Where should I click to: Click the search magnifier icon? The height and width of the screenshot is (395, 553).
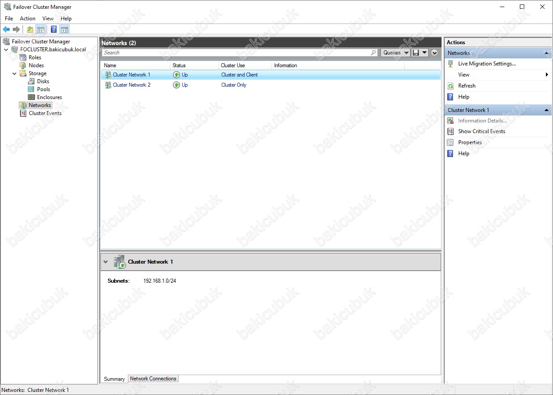(374, 53)
